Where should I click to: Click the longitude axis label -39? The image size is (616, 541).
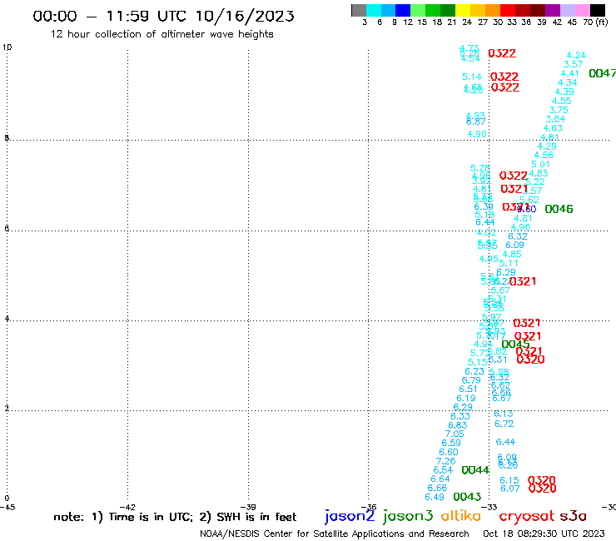tap(248, 508)
